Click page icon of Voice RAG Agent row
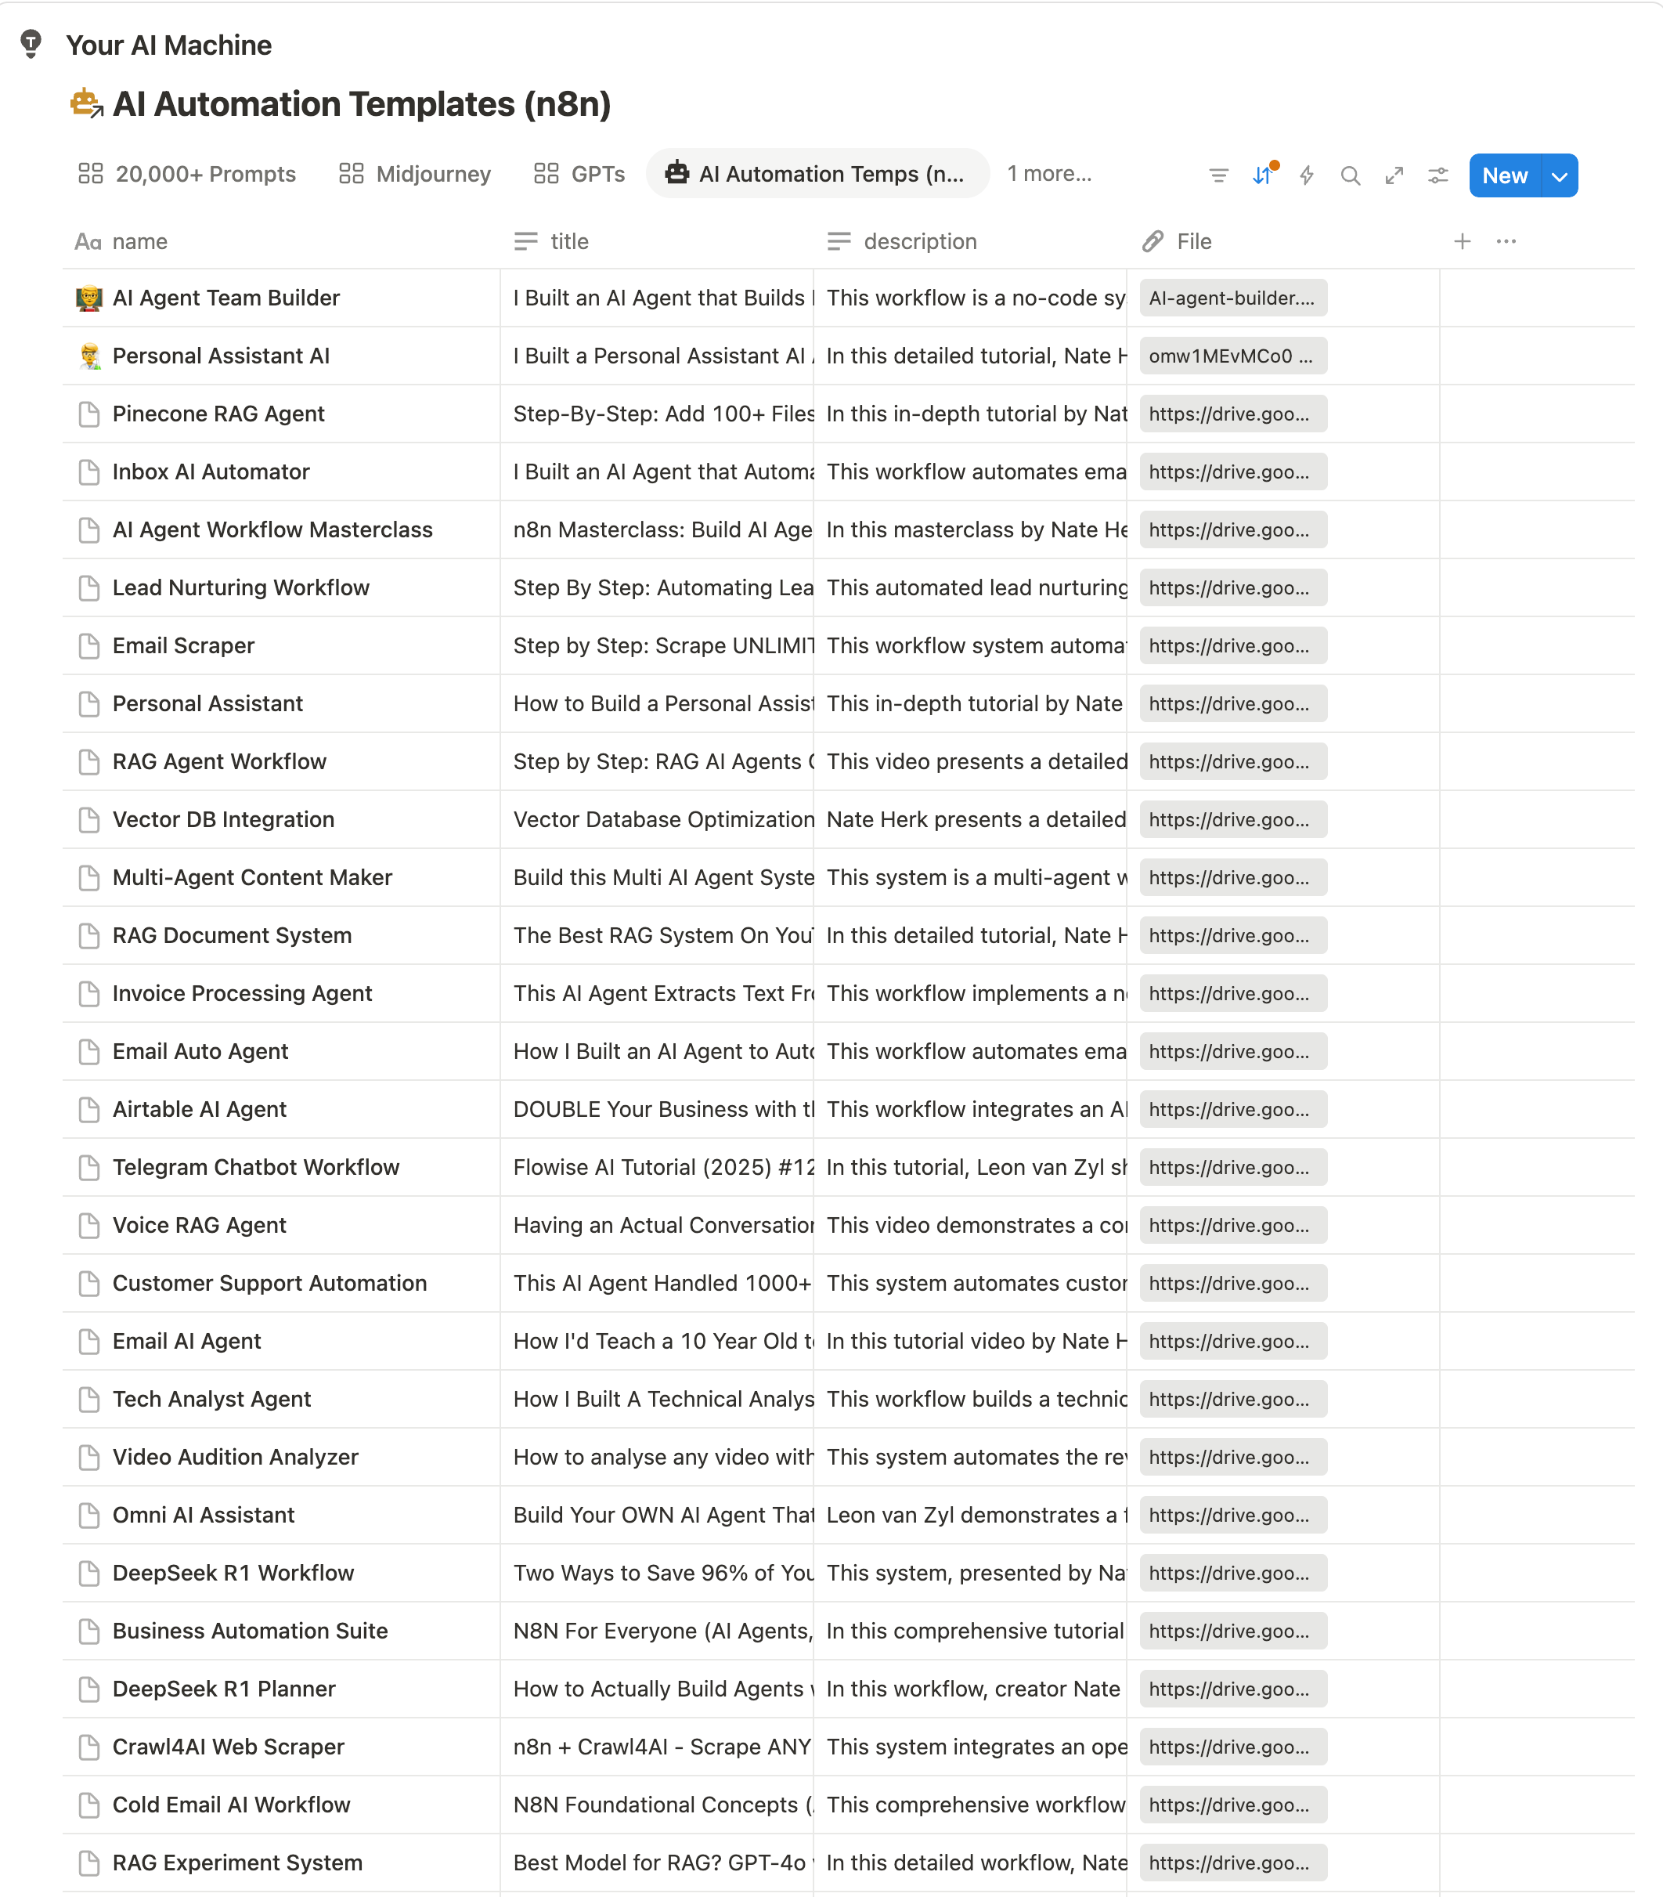 (89, 1225)
